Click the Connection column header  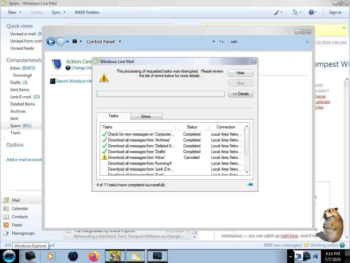pyautogui.click(x=226, y=127)
